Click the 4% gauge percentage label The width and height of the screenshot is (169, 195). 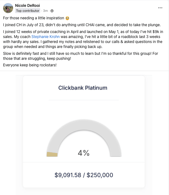coord(84,153)
